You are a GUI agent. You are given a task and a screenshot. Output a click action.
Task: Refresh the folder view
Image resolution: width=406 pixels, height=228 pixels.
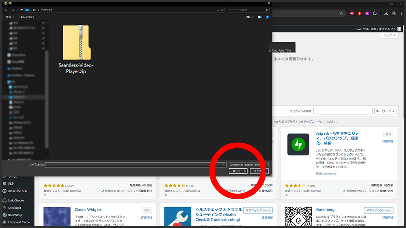click(222, 10)
